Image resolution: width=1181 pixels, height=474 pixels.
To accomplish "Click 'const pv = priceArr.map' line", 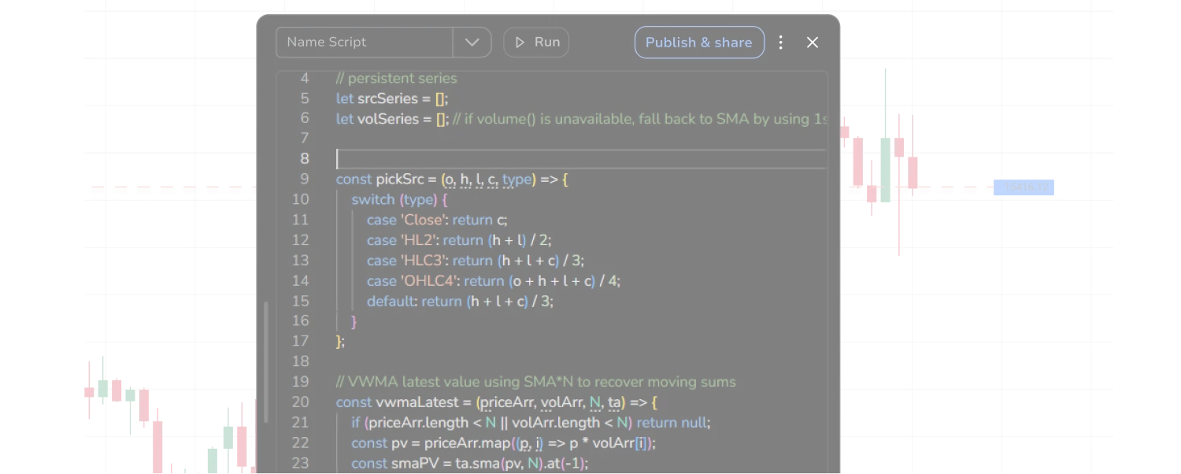I will [x=504, y=443].
